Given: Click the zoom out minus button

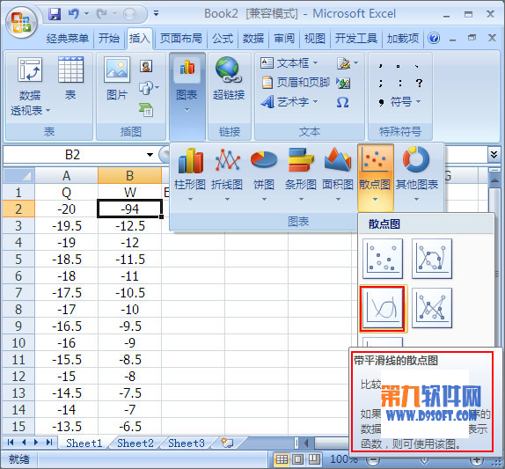Looking at the screenshot, I should tap(373, 460).
